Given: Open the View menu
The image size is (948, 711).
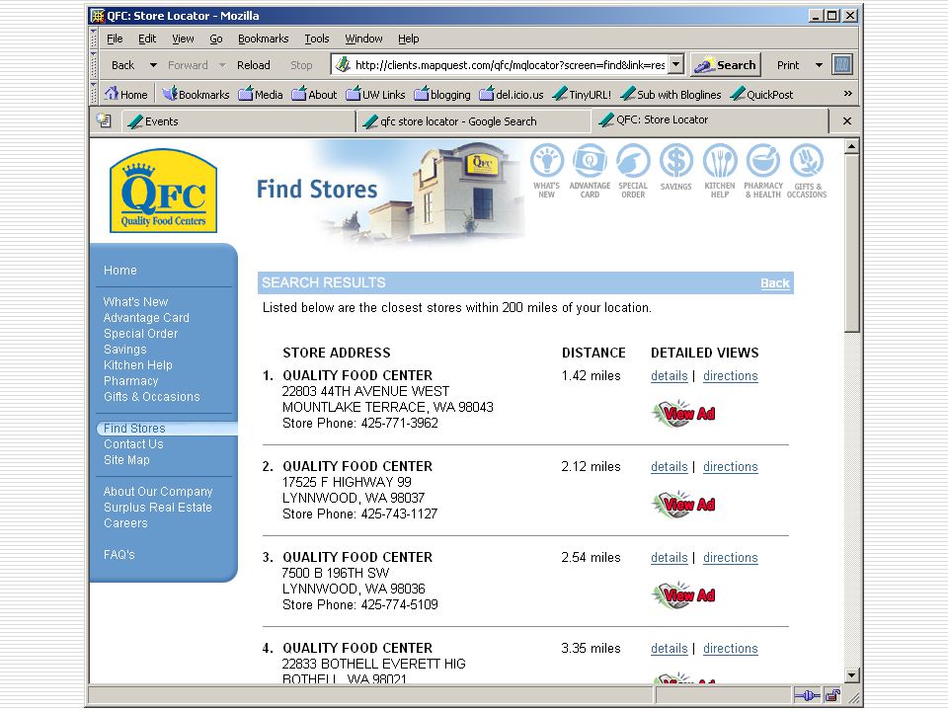Looking at the screenshot, I should (183, 39).
